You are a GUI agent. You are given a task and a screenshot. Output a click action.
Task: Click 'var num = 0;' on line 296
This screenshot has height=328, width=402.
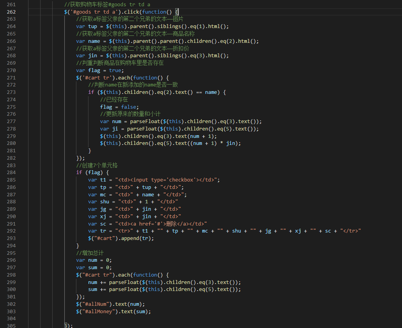click(94, 260)
